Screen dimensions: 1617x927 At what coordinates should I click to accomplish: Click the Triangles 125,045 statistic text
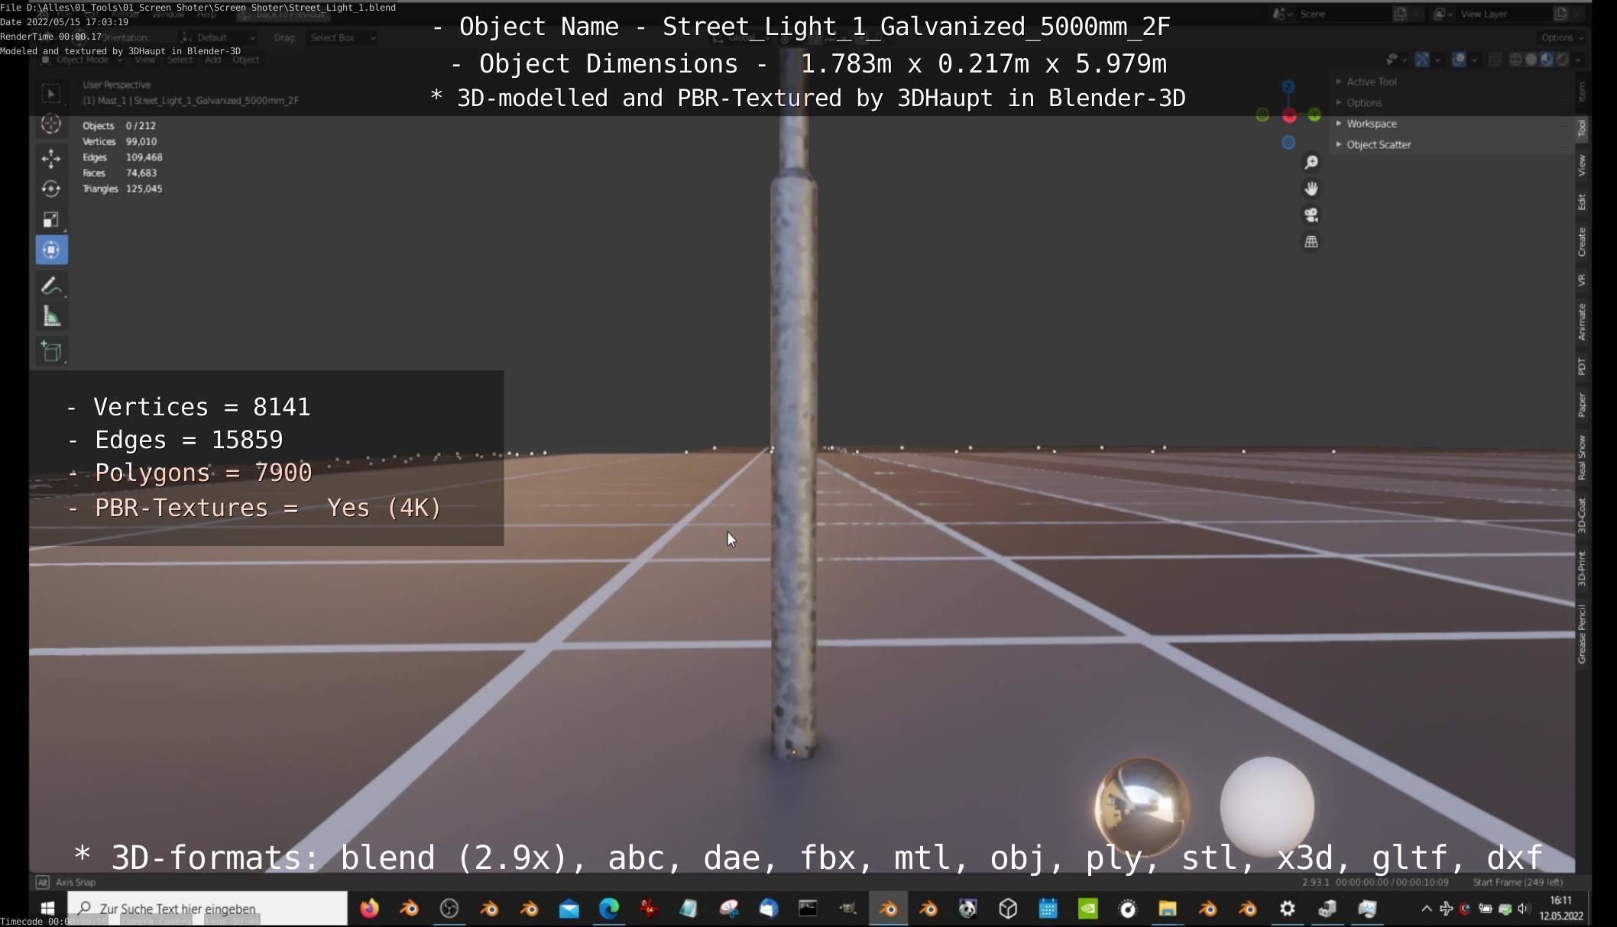(x=122, y=189)
